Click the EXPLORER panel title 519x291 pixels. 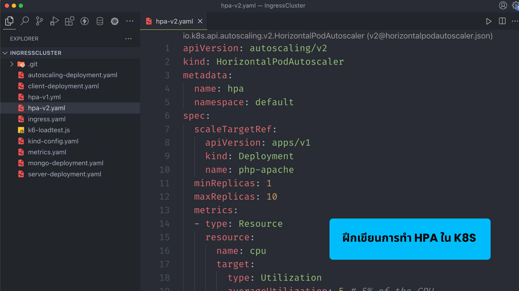pos(24,39)
